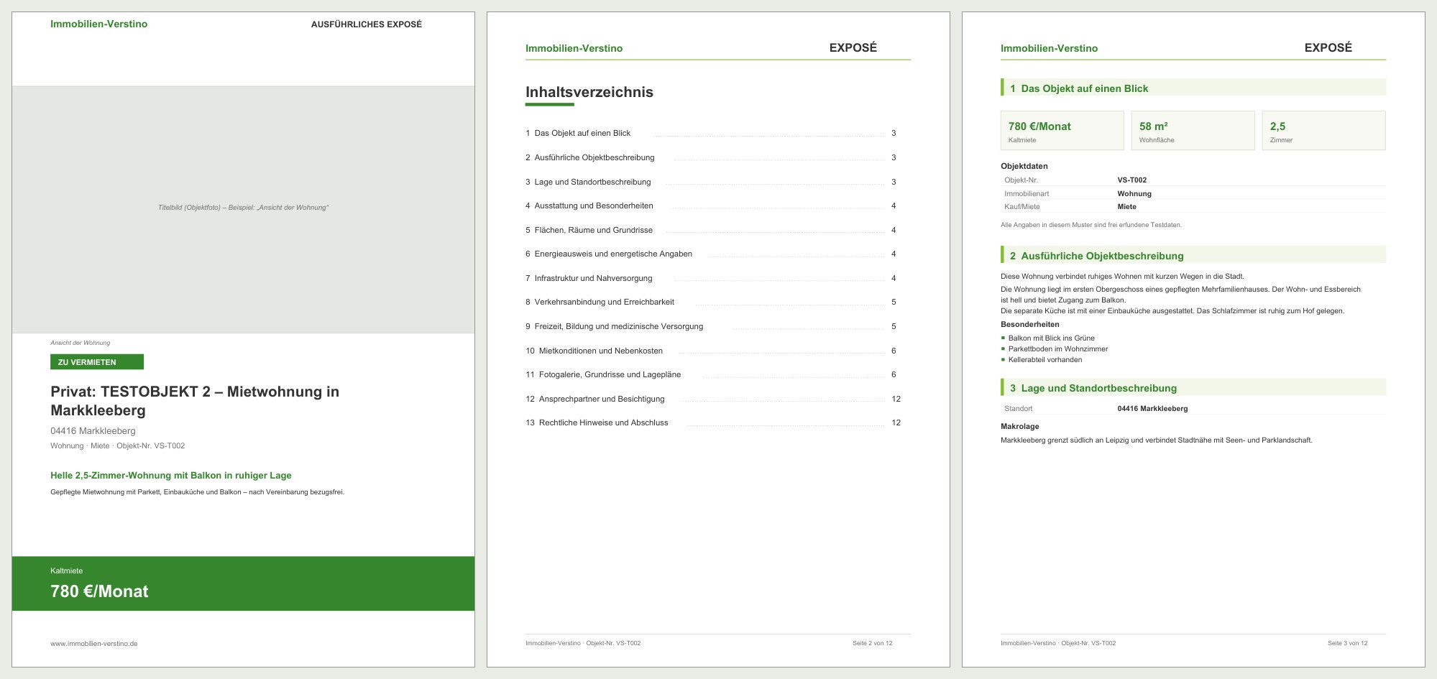Click the '04416 Markkleeberg' Standort value
The image size is (1437, 679).
[x=1152, y=409]
